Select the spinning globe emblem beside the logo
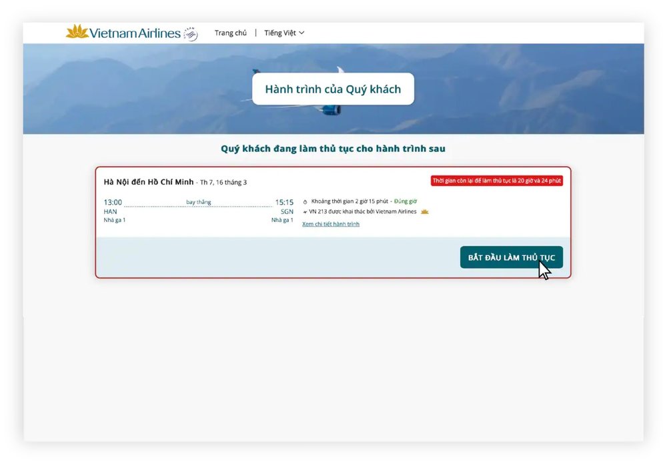The image size is (667, 464). [x=189, y=33]
